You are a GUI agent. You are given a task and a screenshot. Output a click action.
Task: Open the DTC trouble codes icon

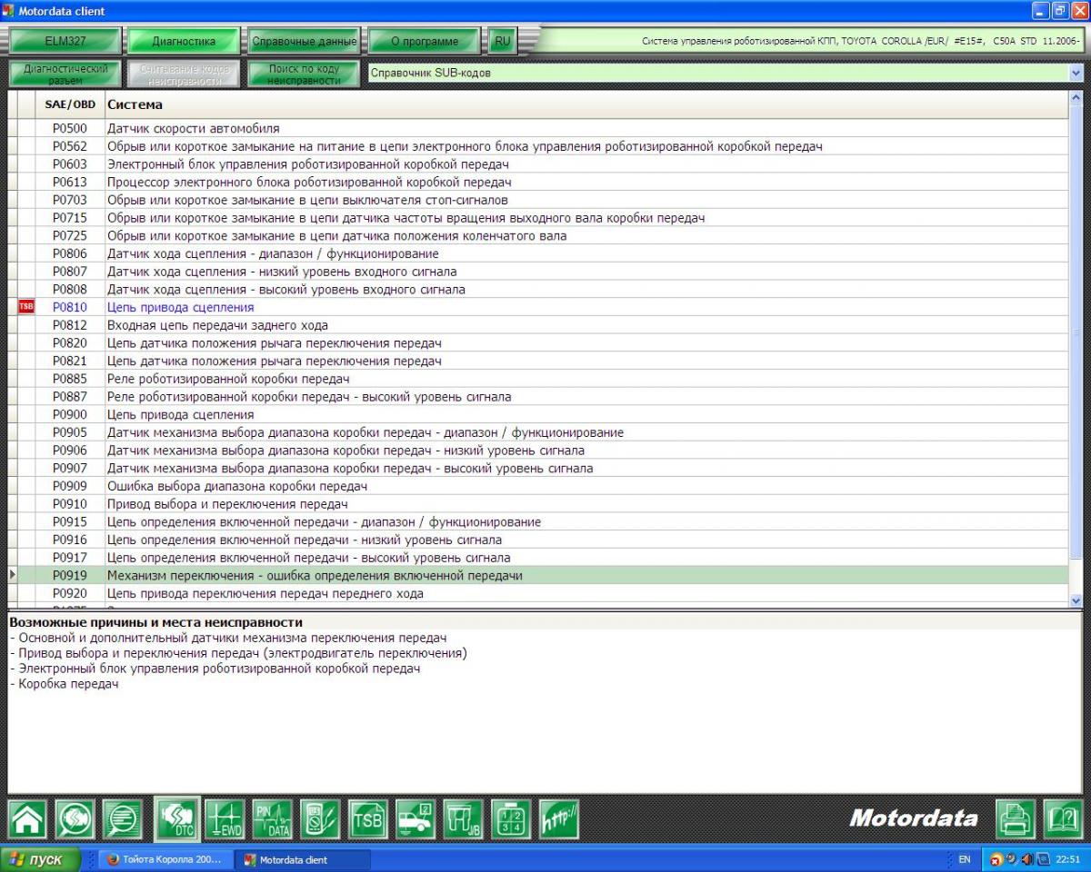[176, 818]
